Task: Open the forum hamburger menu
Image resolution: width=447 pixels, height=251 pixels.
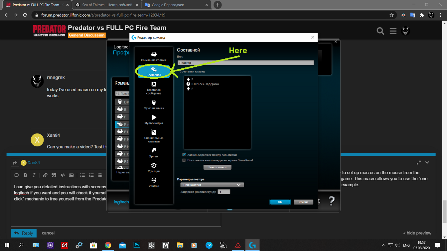Action: pyautogui.click(x=393, y=31)
